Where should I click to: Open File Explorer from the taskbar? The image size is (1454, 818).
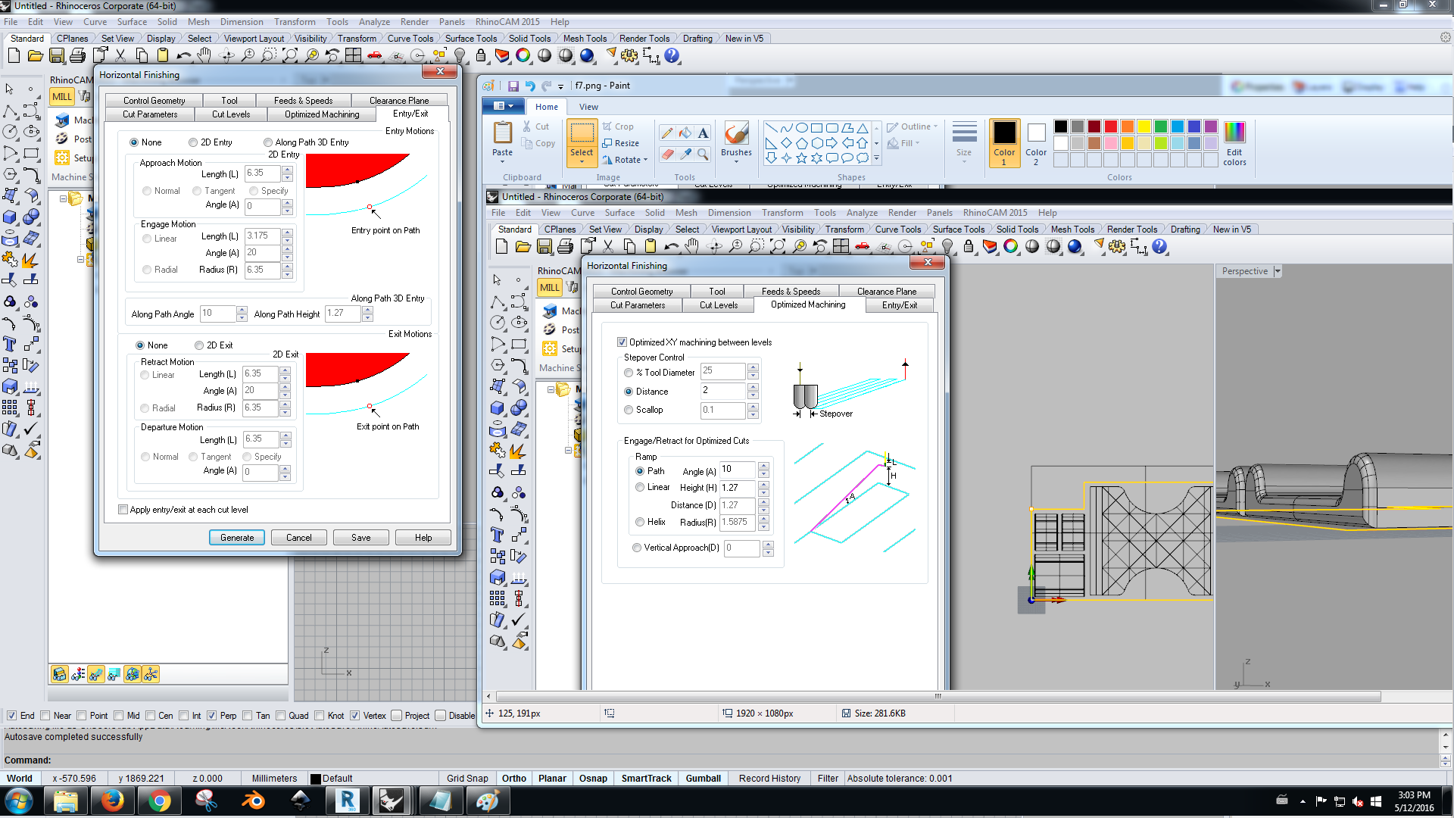65,801
